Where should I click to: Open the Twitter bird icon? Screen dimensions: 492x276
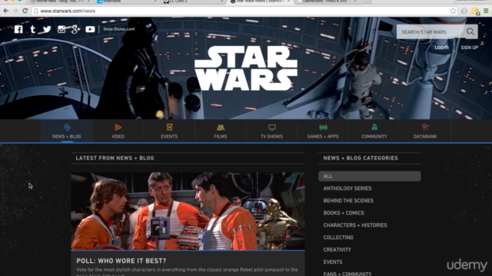pos(47,29)
